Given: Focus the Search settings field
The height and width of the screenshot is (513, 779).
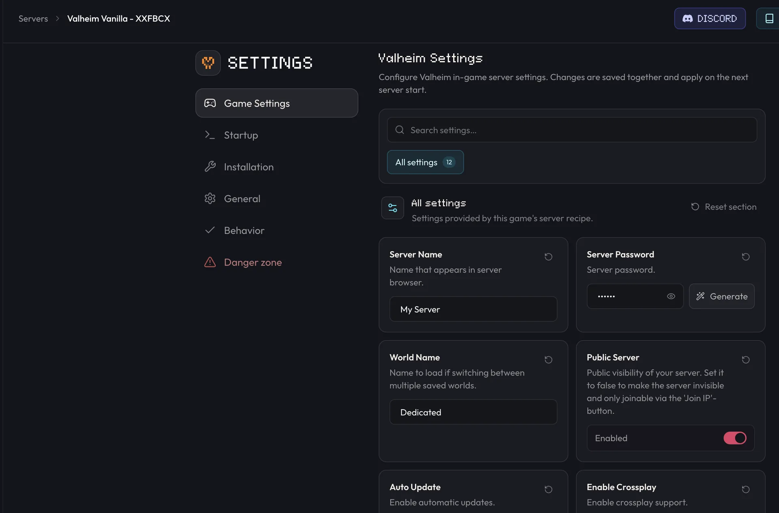Looking at the screenshot, I should click(x=572, y=130).
